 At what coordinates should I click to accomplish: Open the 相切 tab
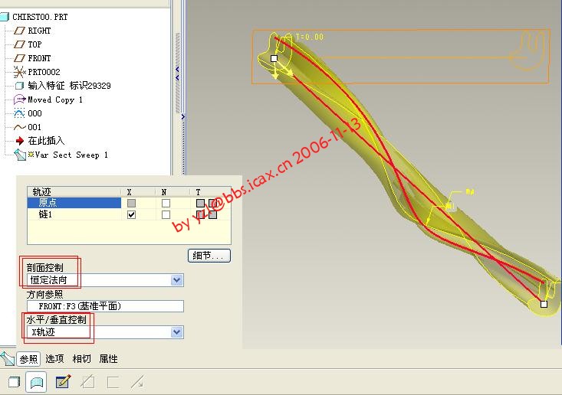pos(81,358)
